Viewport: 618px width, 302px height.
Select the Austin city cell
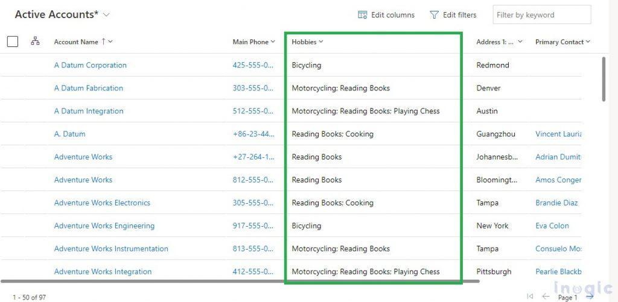(x=487, y=111)
